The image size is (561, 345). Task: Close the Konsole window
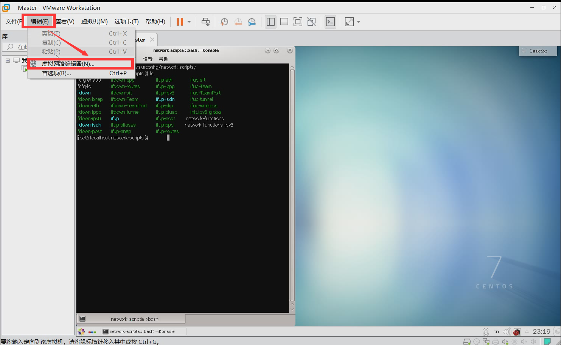click(290, 50)
